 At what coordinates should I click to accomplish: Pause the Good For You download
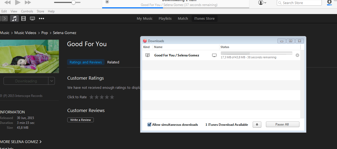click(x=297, y=55)
